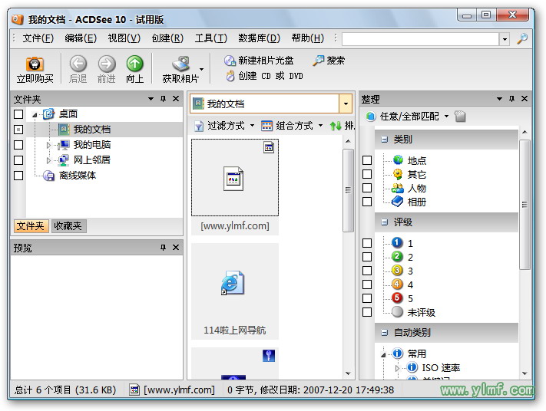The image size is (546, 411).
Task: Open the 数据库(D) menu
Action: (x=259, y=38)
